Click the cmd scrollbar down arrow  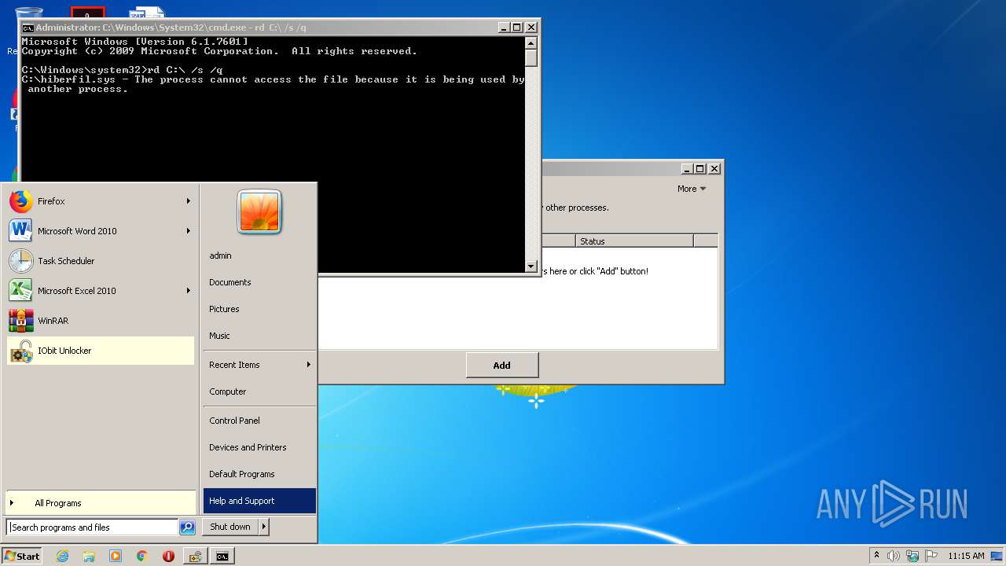click(531, 266)
